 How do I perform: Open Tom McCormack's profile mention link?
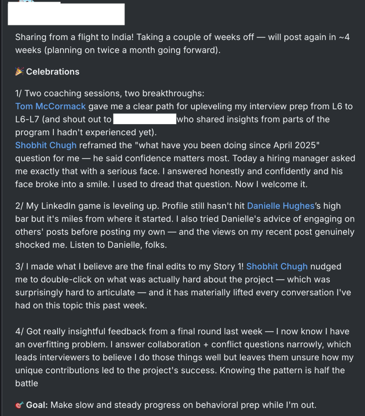(50, 106)
